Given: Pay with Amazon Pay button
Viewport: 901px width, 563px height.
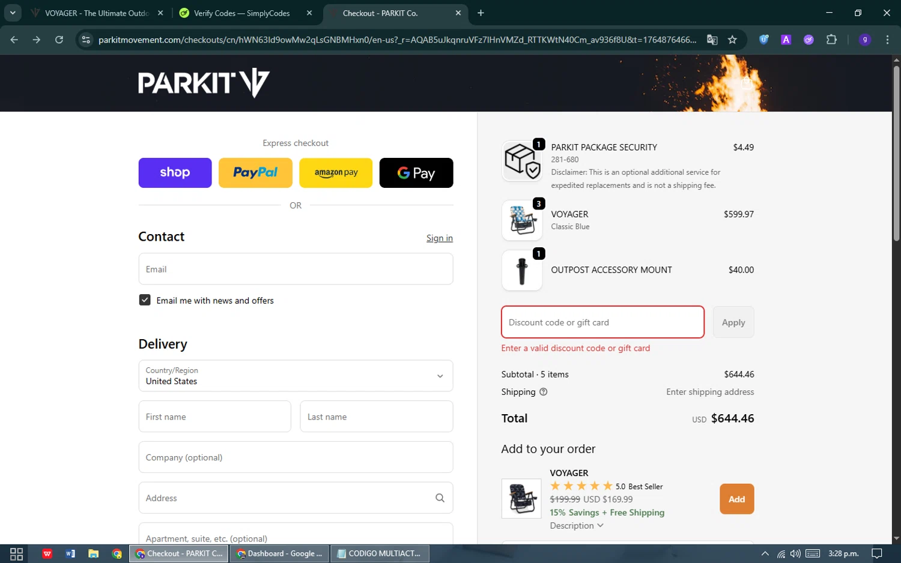Looking at the screenshot, I should (336, 173).
